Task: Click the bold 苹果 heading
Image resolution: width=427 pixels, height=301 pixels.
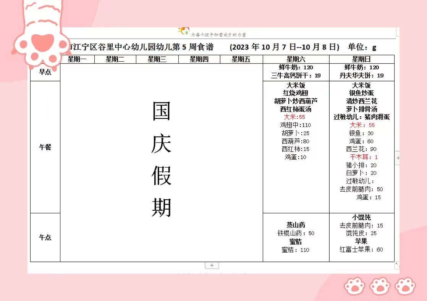Action: pos(361,241)
